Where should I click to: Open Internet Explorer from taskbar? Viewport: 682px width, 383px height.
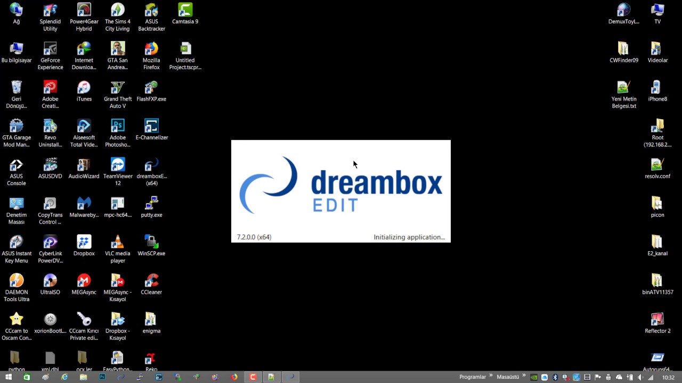pos(64,377)
